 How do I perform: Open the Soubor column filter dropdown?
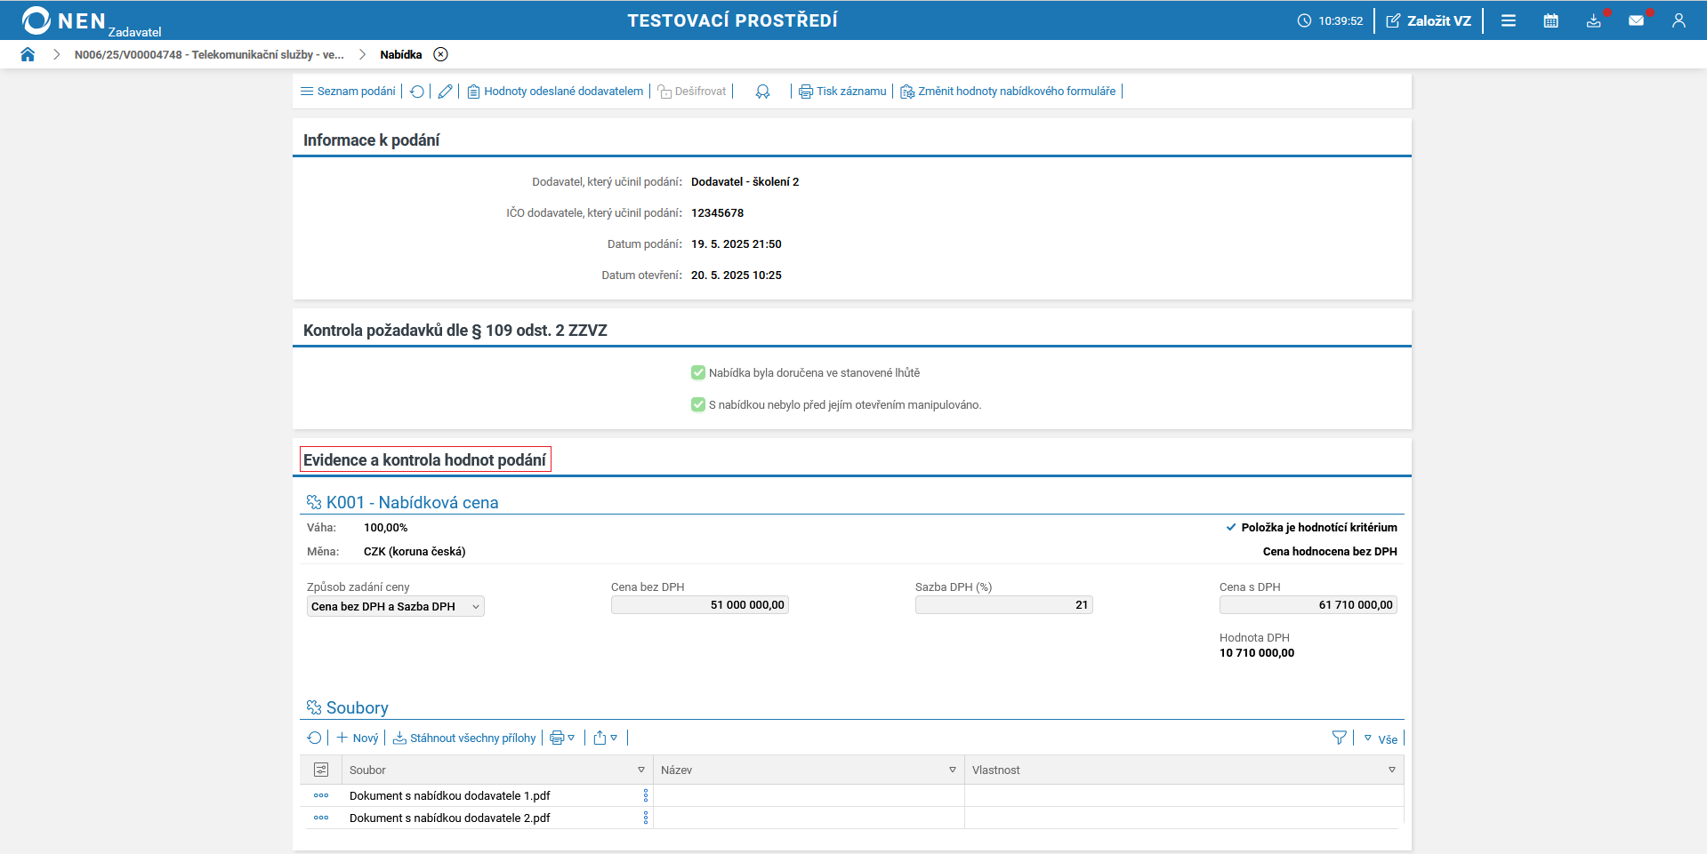click(x=640, y=770)
